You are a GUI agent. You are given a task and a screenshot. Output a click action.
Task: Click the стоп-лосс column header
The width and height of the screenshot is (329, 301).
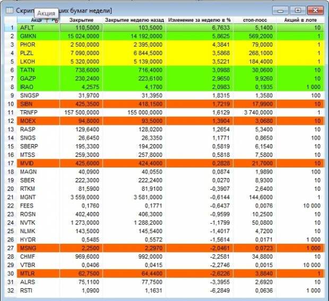point(255,20)
